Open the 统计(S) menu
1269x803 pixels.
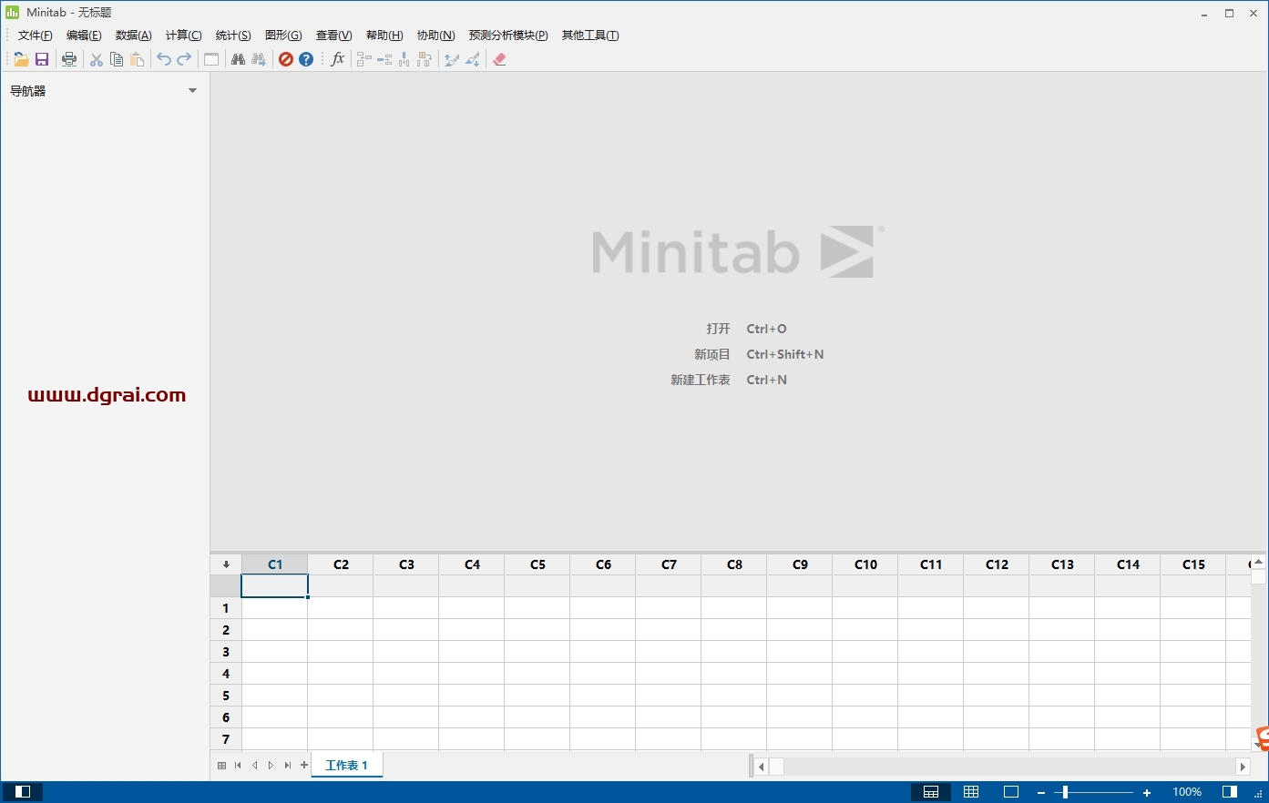tap(233, 36)
